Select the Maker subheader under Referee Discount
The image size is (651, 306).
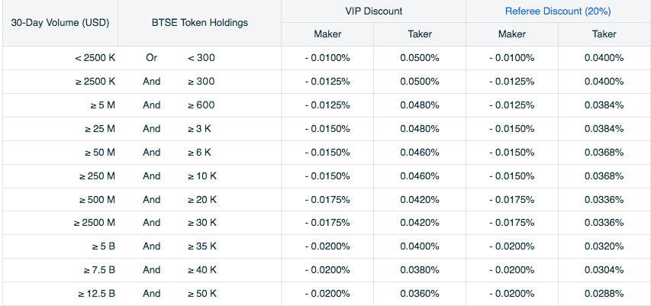(512, 34)
